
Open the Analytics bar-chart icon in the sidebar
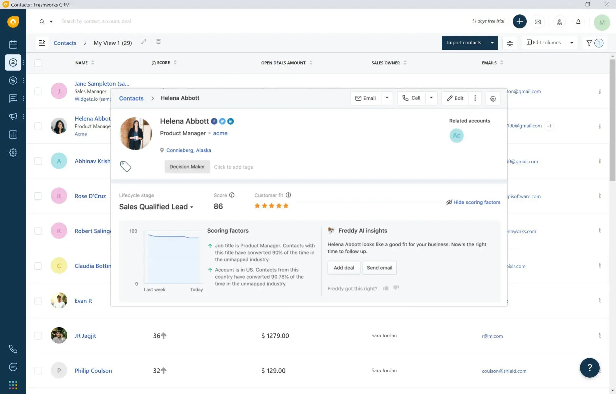pyautogui.click(x=13, y=135)
